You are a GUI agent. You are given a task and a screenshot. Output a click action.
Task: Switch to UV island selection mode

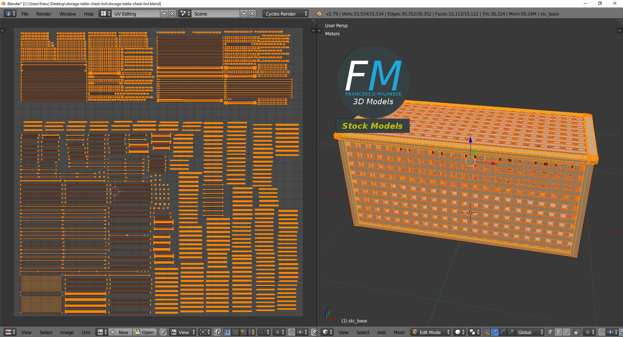[251, 332]
